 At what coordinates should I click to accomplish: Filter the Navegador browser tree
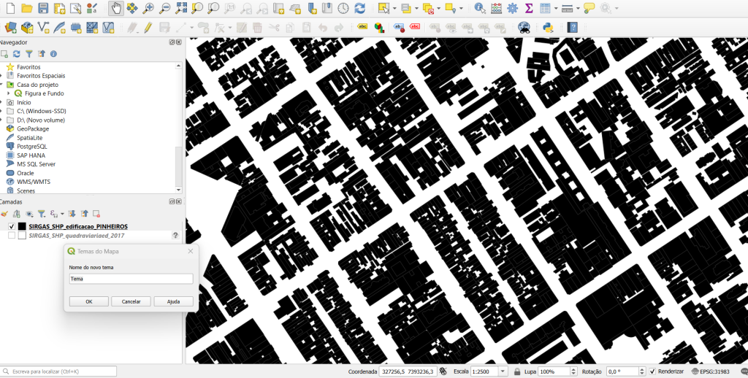[29, 54]
